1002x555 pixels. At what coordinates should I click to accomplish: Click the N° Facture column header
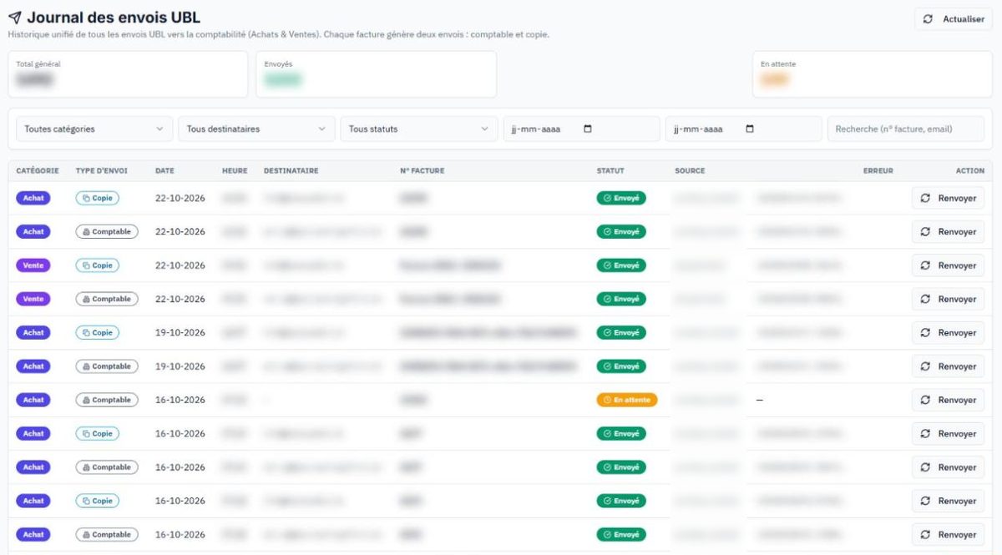(x=423, y=171)
